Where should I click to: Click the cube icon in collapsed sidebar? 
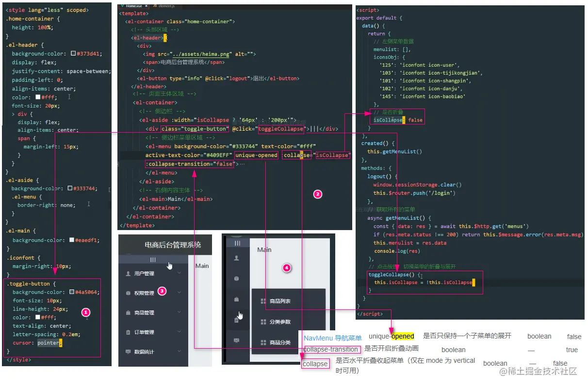click(x=237, y=279)
